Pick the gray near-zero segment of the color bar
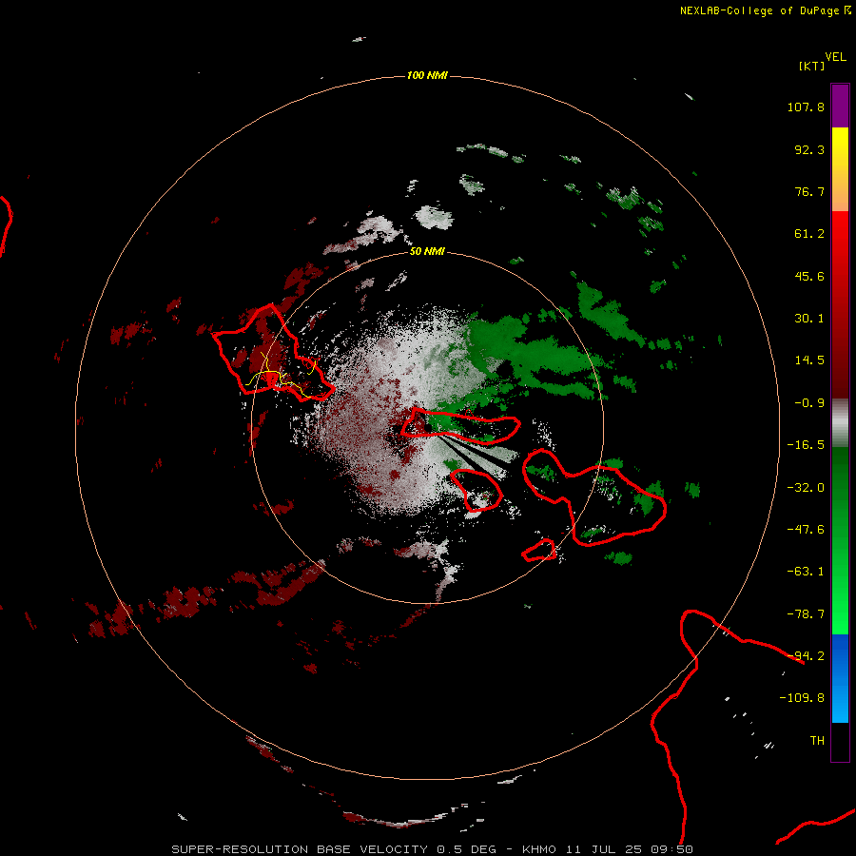The image size is (856, 856). pyautogui.click(x=840, y=421)
